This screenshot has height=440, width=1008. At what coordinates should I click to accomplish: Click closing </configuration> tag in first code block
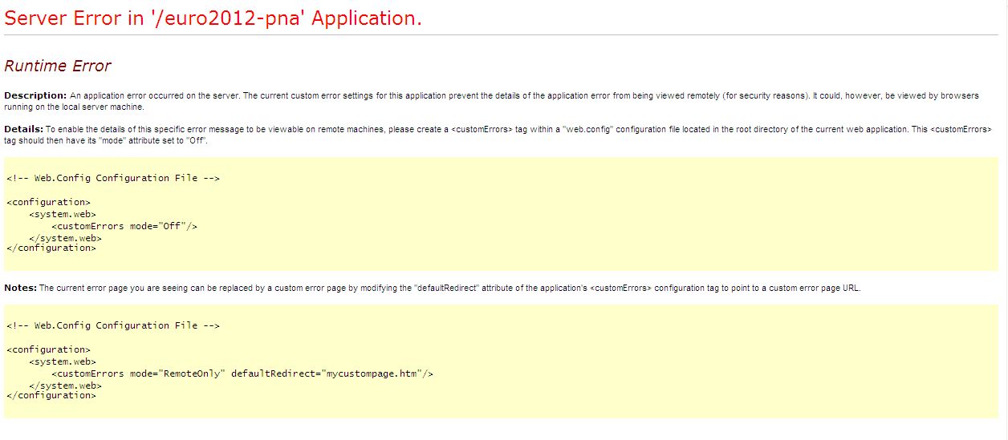[51, 248]
